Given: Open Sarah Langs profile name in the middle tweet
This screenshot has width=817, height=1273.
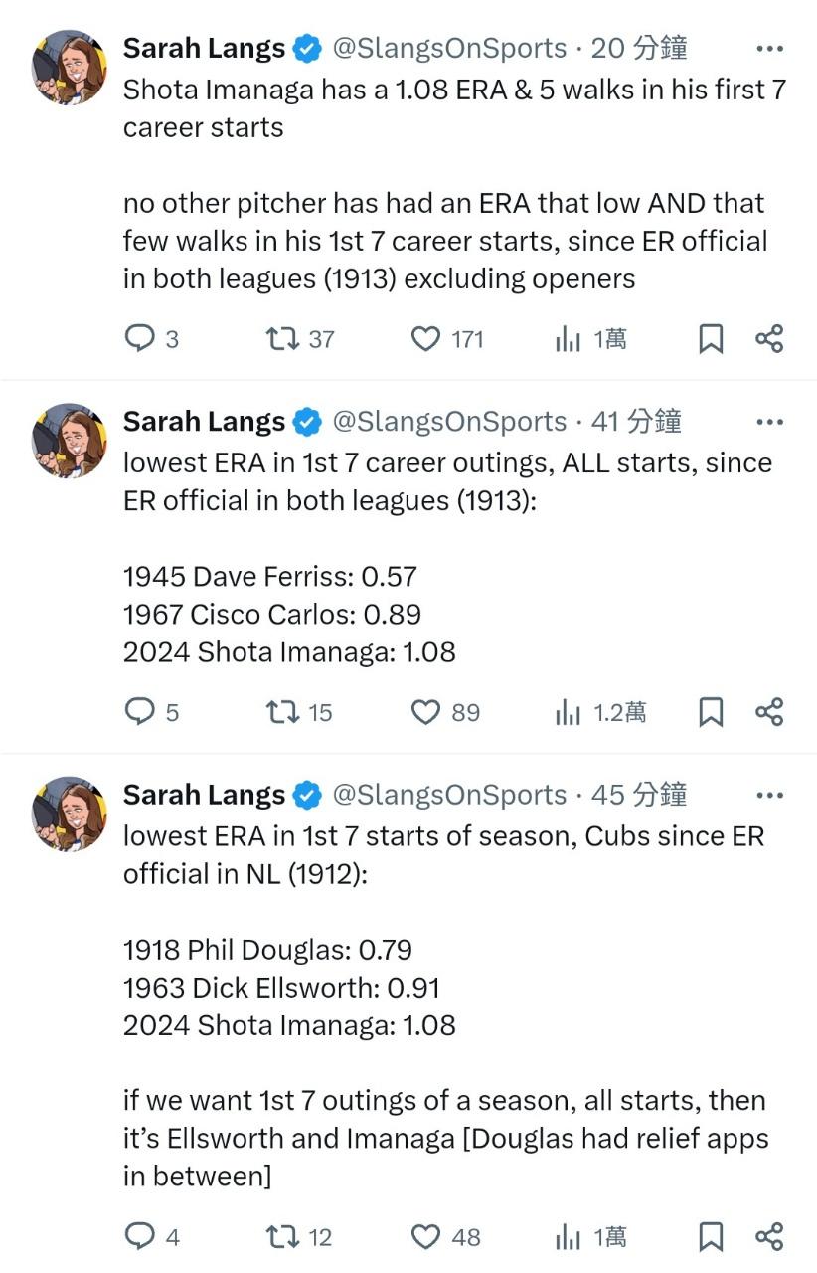Looking at the screenshot, I should click(x=204, y=421).
